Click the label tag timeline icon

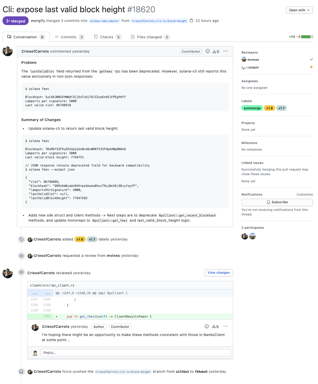21,239
